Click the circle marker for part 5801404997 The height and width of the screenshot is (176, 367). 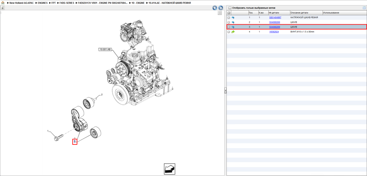(229, 18)
